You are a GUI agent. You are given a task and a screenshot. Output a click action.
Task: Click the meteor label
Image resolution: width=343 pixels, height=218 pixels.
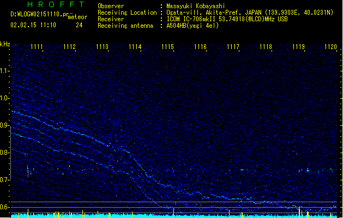(77, 17)
